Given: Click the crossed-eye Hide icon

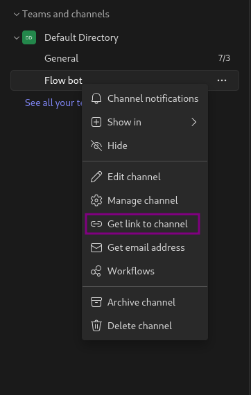Looking at the screenshot, I should point(96,146).
